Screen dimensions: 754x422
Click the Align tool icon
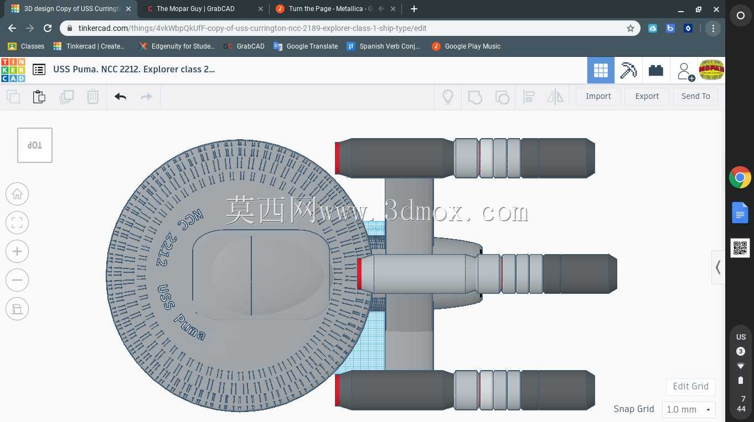pyautogui.click(x=529, y=97)
